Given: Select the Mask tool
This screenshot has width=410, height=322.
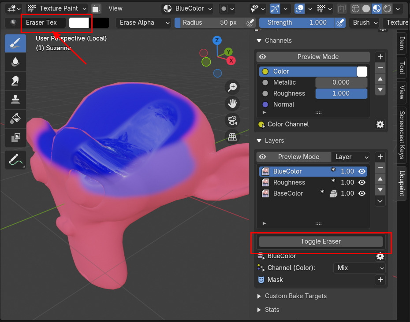Looking at the screenshot, I should (15, 137).
